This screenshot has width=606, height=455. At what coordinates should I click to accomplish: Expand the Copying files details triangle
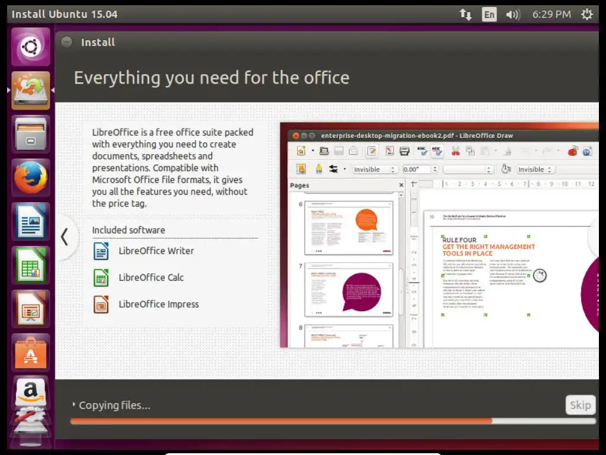click(x=73, y=405)
